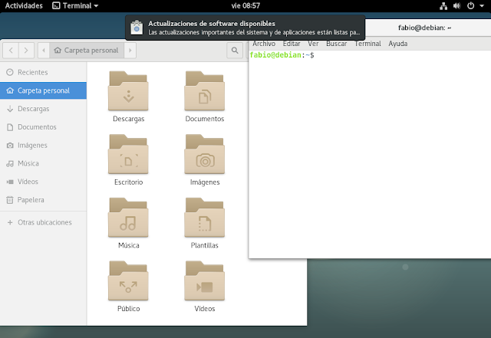Click the path bar right scroll arrow
The height and width of the screenshot is (338, 491).
(x=130, y=51)
